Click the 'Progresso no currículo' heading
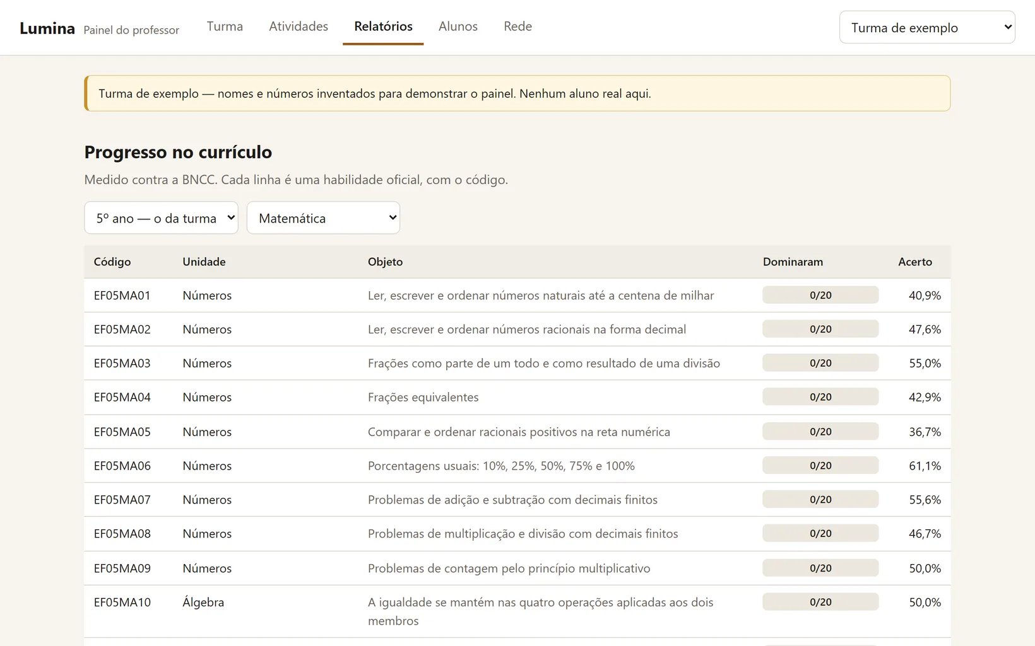Image resolution: width=1035 pixels, height=646 pixels. [x=178, y=152]
